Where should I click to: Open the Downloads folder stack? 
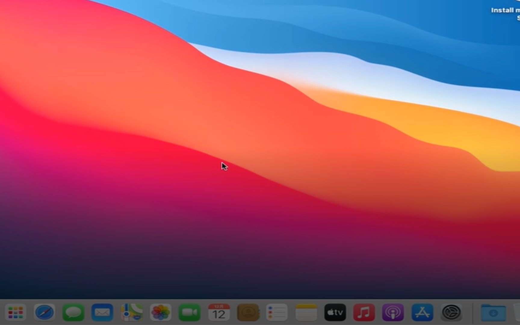tap(493, 313)
